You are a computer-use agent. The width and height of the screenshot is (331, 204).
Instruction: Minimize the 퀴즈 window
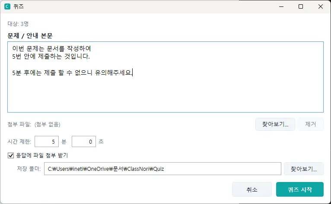(281, 6)
